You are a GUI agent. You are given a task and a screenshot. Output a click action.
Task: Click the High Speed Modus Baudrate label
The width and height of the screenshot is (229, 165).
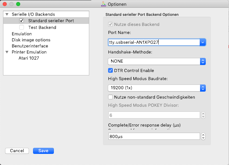(x=138, y=78)
